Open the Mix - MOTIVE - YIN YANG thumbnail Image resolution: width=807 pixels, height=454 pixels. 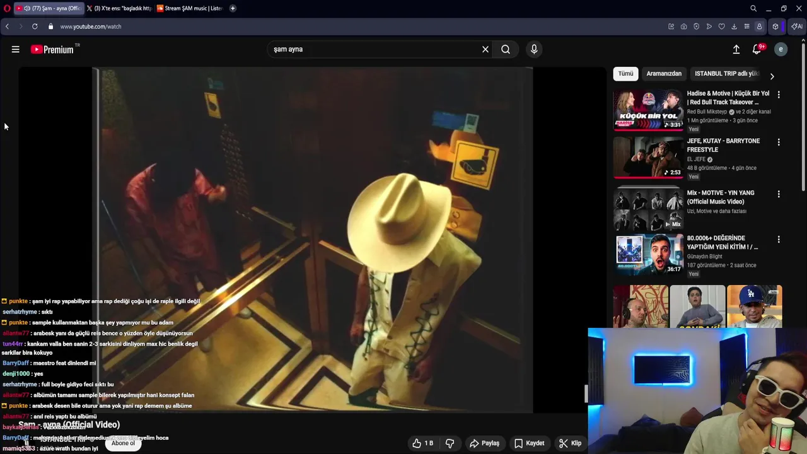tap(648, 209)
